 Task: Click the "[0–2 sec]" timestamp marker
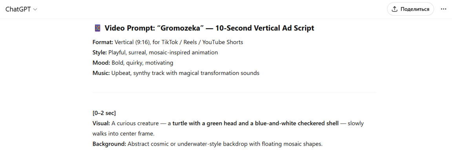pyautogui.click(x=104, y=113)
